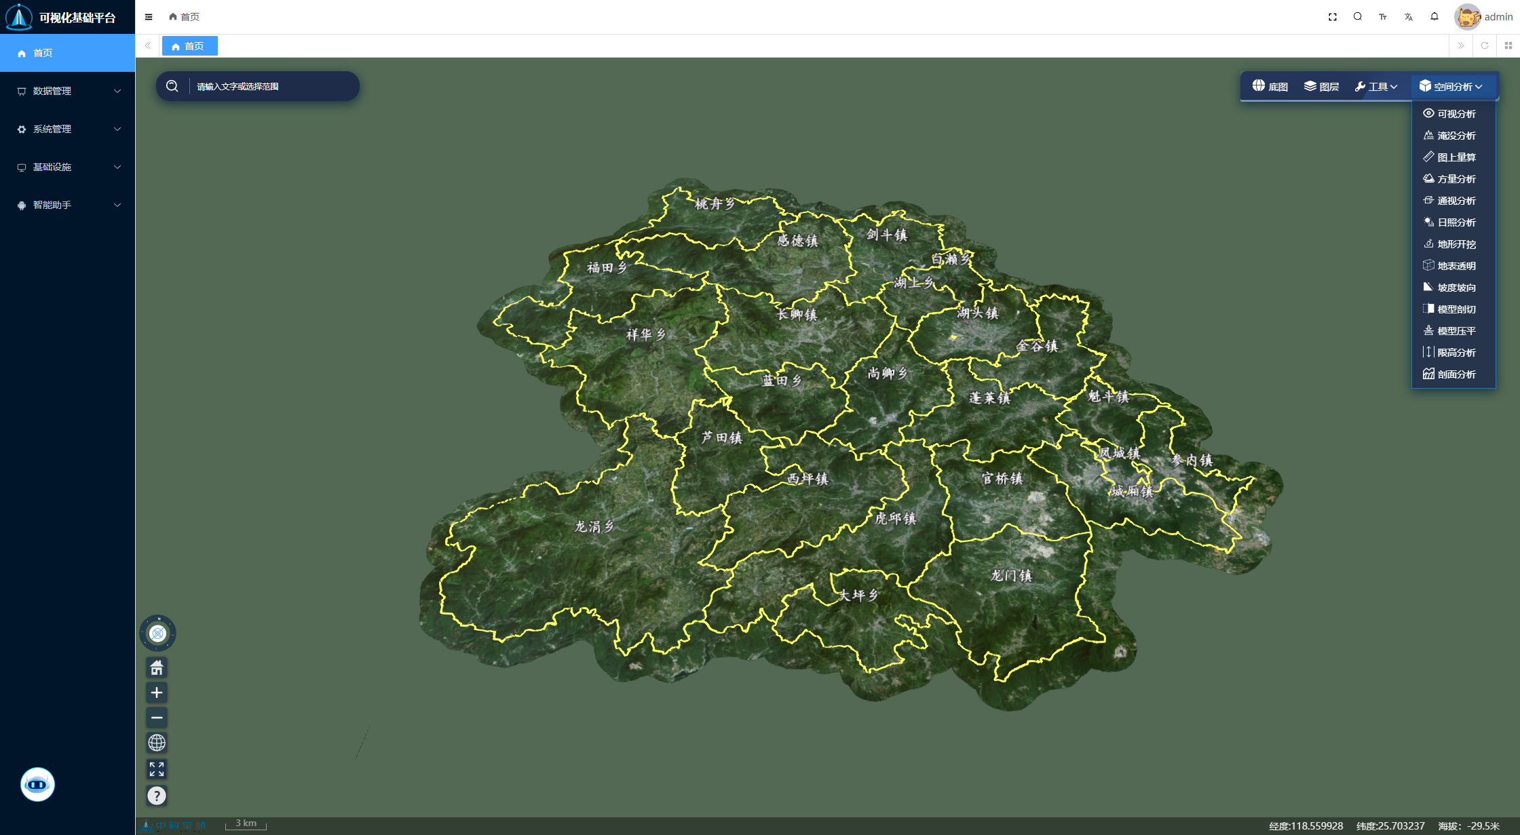
Task: Open the 工具 dropdown
Action: [x=1376, y=87]
